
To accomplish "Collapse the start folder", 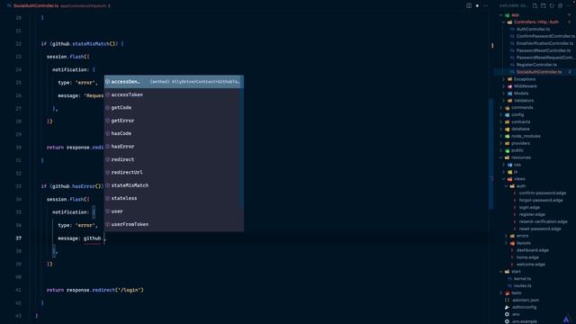I will 500,272.
